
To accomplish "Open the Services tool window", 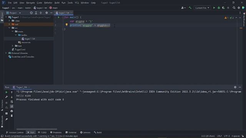I will click(85, 132).
